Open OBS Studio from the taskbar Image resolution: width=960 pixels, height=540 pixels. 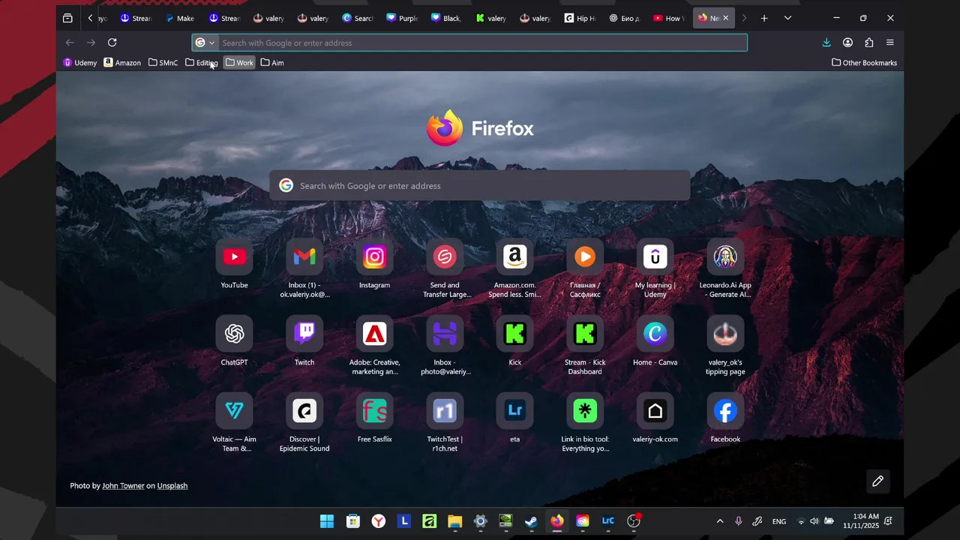tap(634, 521)
